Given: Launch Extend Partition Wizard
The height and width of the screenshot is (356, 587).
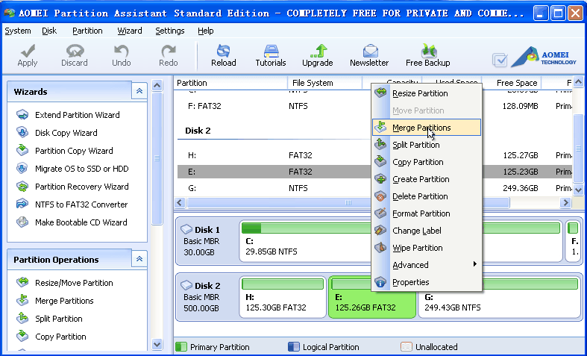Looking at the screenshot, I should (77, 115).
